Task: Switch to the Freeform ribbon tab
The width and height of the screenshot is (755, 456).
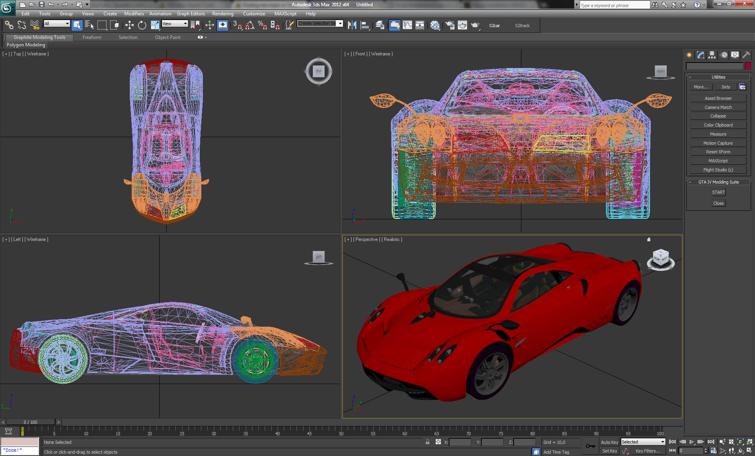Action: [x=92, y=37]
